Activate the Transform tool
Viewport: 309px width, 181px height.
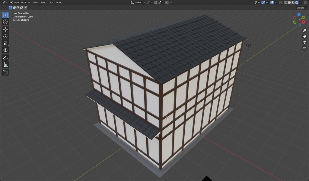[x=5, y=50]
